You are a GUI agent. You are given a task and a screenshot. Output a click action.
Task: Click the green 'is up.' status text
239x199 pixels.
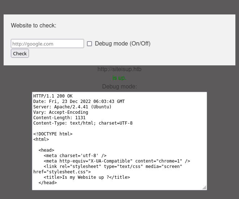pos(119,78)
